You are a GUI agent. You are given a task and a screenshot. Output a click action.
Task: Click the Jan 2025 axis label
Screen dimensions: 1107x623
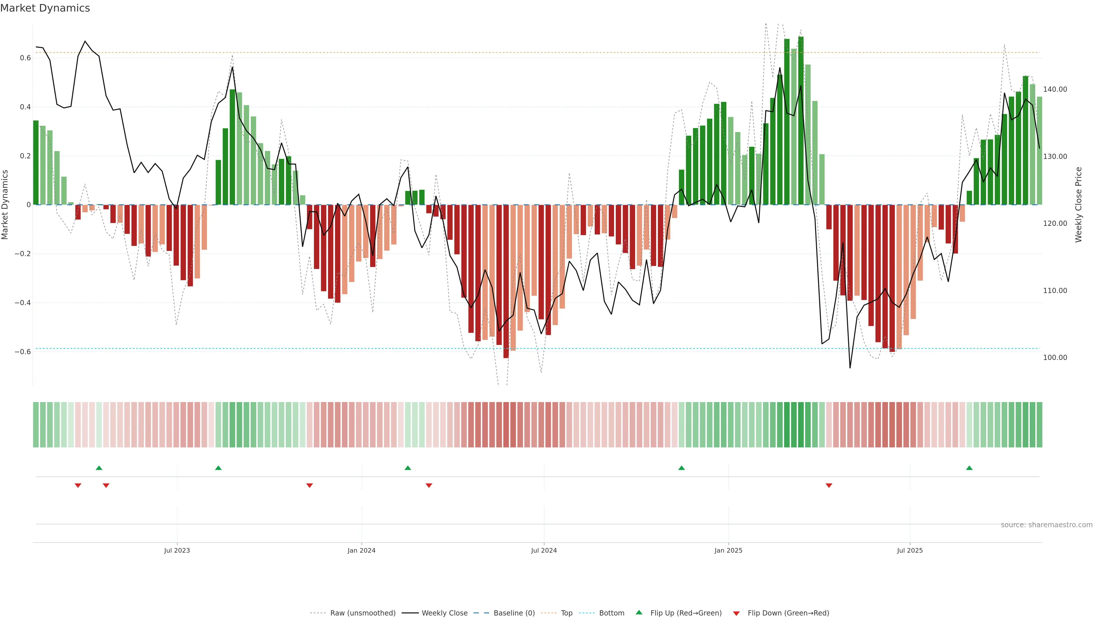tap(728, 550)
